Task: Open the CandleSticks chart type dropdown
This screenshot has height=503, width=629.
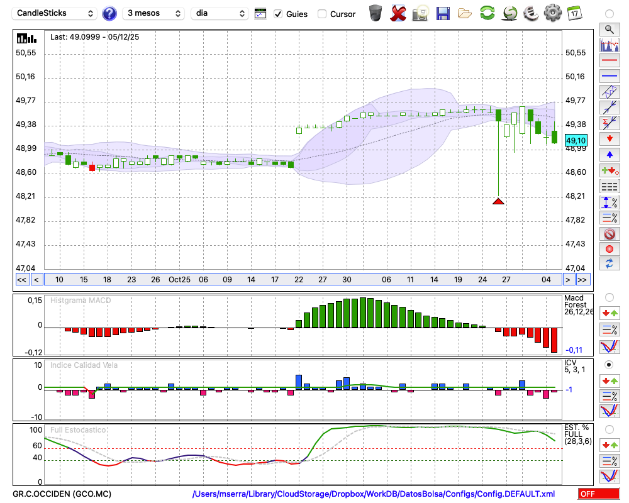Action: [x=55, y=13]
